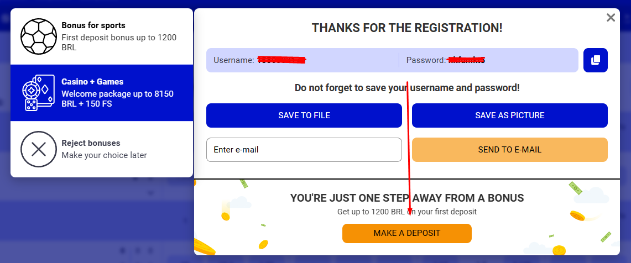Click the circled X reject icon
This screenshot has height=263, width=631.
[x=39, y=149]
